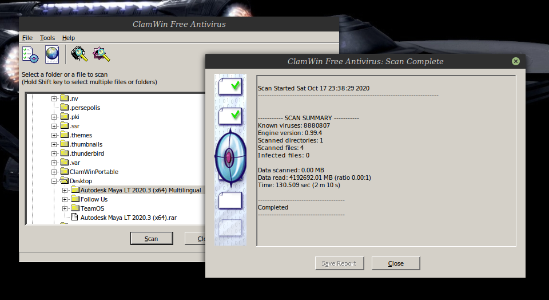The width and height of the screenshot is (549, 300).
Task: Open the File menu
Action: 27,38
